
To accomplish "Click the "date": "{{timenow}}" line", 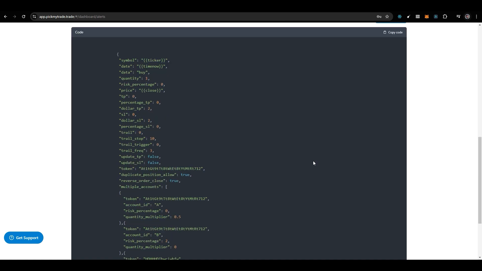I will click(143, 66).
